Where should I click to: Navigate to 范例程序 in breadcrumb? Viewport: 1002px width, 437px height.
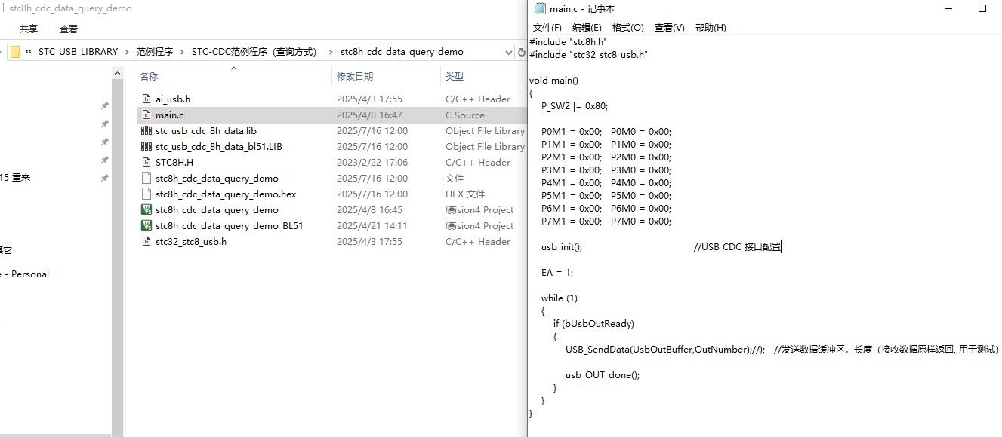pyautogui.click(x=155, y=52)
